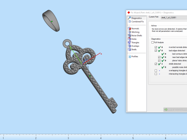Toggle the inverted normals detected checkbox
The image size is (187, 140).
coord(156,47)
